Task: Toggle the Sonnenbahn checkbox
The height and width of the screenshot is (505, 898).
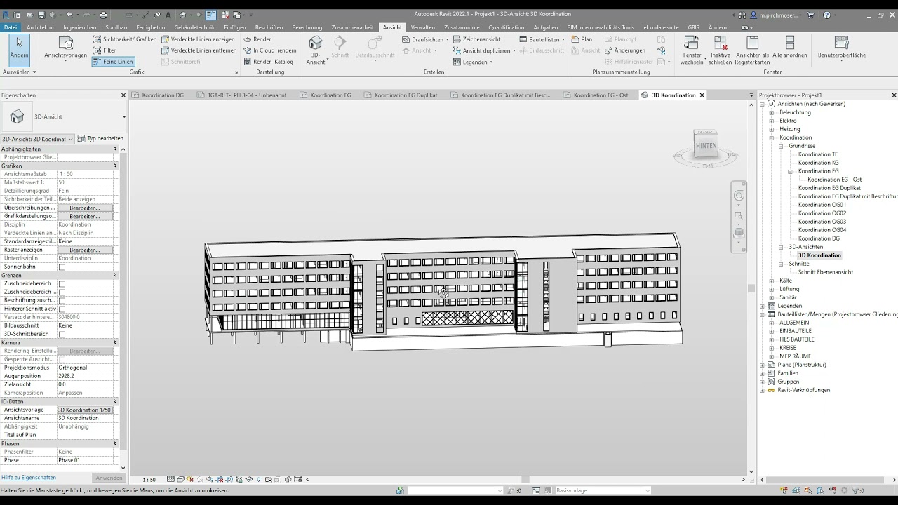Action: [x=62, y=267]
